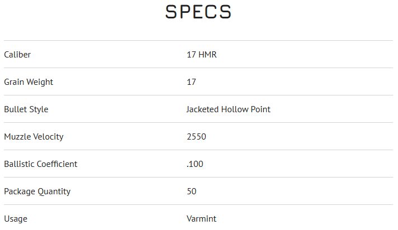Select the Bullet Style label

pos(26,109)
